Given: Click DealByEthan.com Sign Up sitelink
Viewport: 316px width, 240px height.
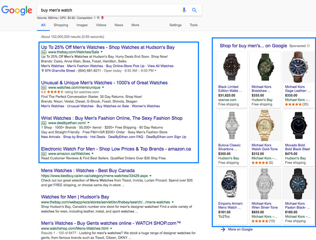Looking at the screenshot, I should pyautogui.click(x=166, y=137).
